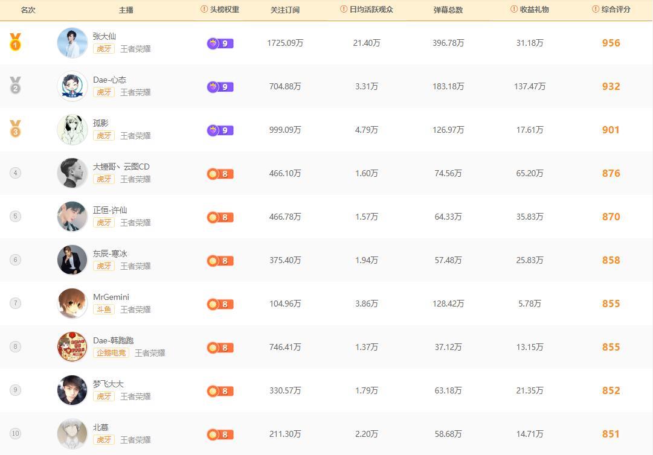Click the bronze rank 3 medal icon
The image size is (653, 455).
tap(15, 129)
